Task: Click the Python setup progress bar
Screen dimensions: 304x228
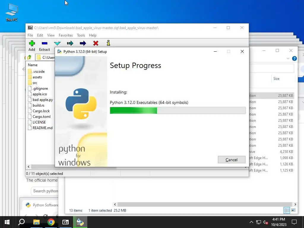Action: point(178,110)
